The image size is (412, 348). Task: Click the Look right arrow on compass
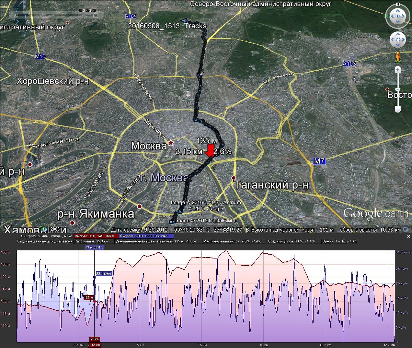point(404,16)
